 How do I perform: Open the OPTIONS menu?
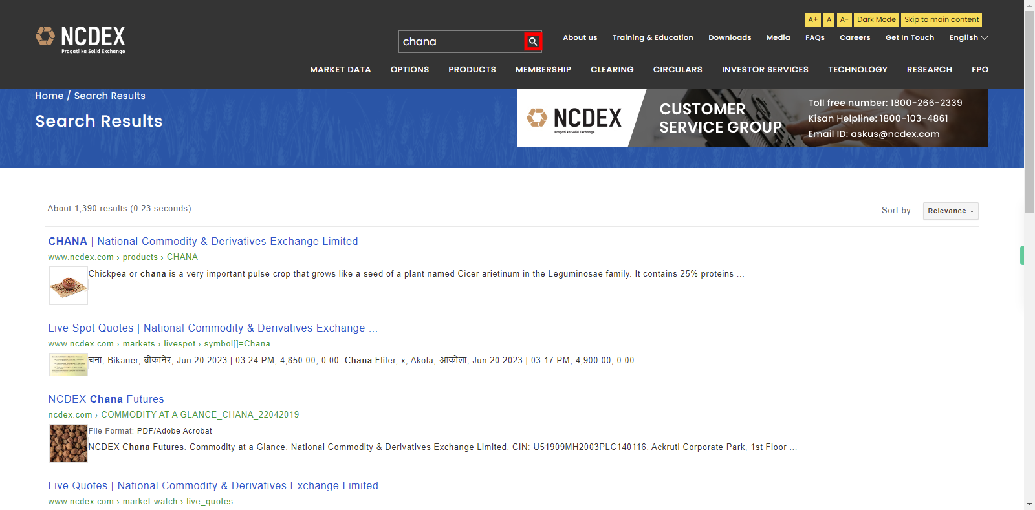(x=409, y=69)
